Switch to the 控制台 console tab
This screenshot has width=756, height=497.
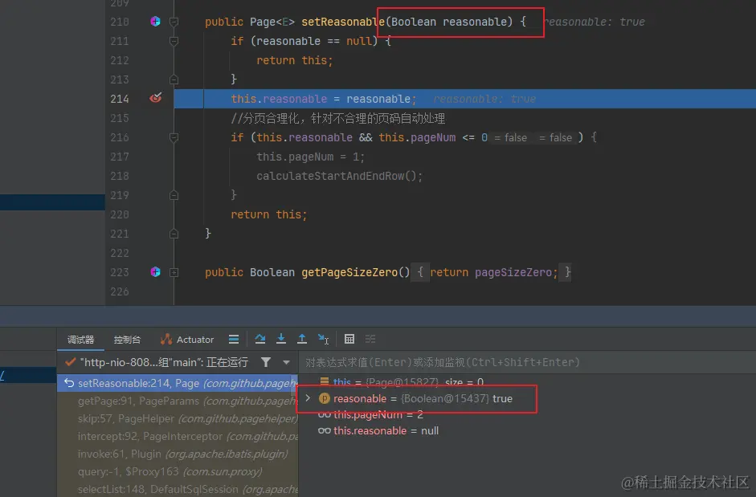pos(127,340)
